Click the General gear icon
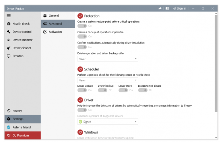This screenshot has height=143, width=221. point(45,16)
